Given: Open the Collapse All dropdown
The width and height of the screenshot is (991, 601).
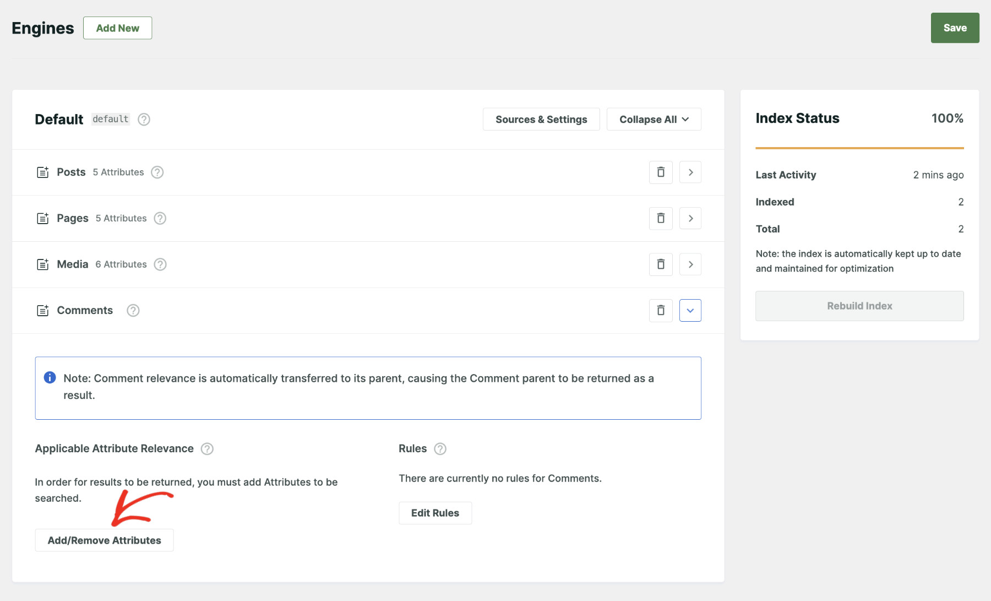Looking at the screenshot, I should (x=654, y=119).
